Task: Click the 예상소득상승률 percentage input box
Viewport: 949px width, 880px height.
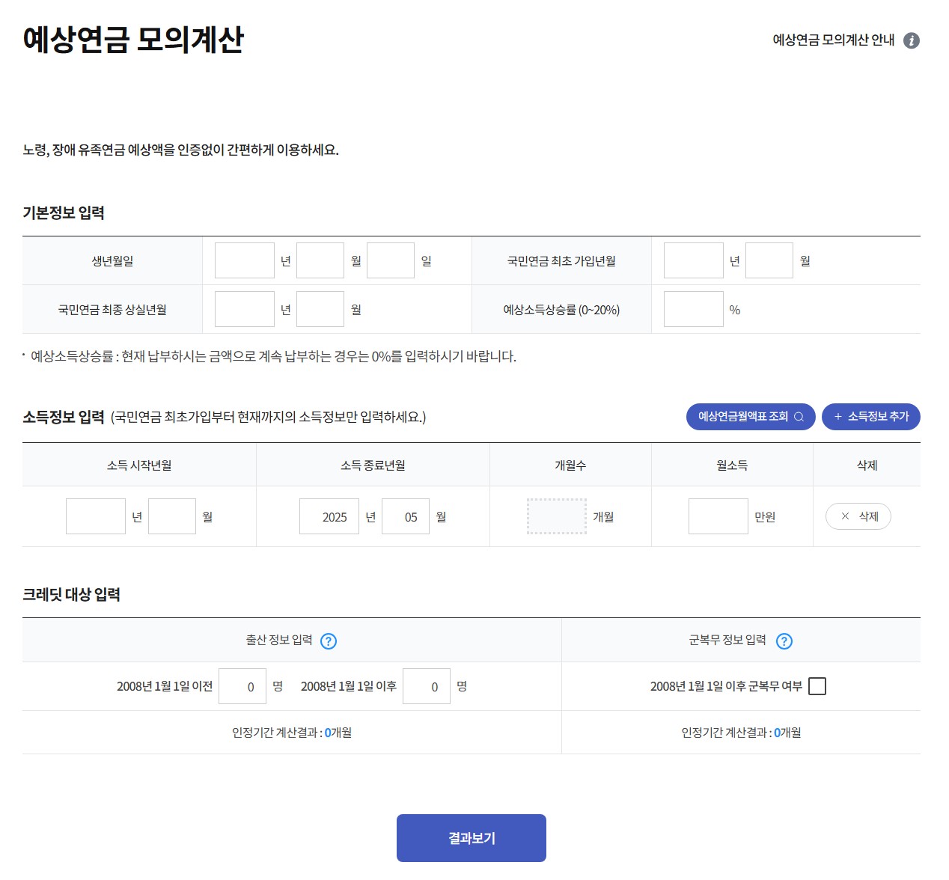Action: coord(693,308)
